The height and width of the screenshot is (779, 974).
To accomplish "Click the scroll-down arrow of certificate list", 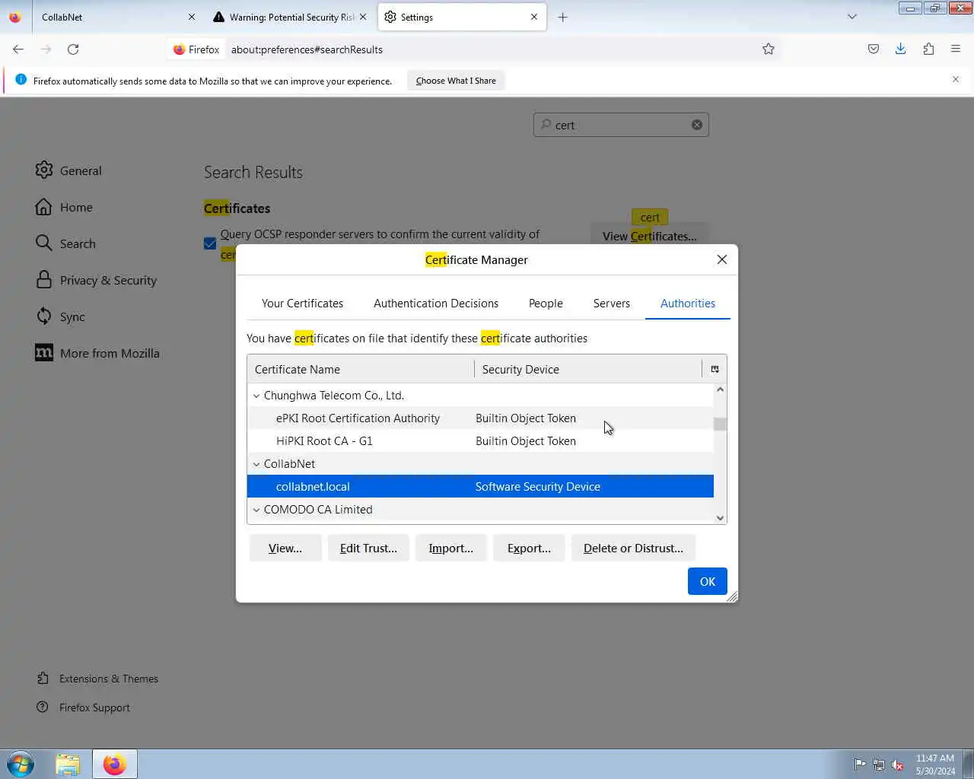I will point(720,518).
